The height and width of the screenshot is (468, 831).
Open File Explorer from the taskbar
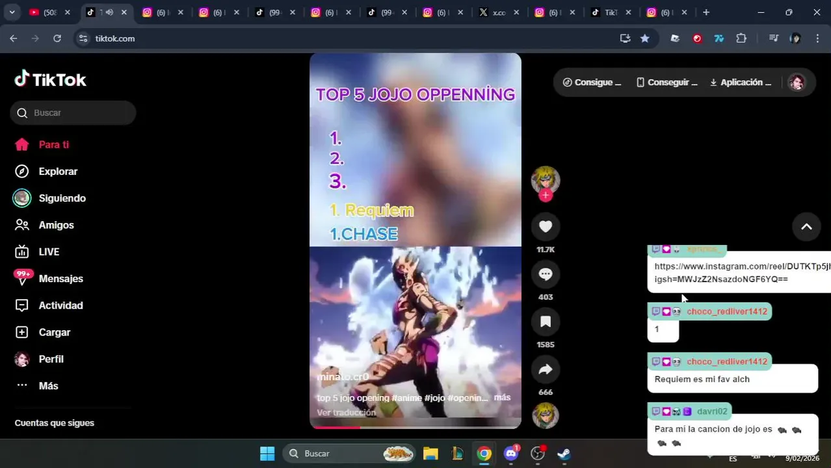click(430, 454)
